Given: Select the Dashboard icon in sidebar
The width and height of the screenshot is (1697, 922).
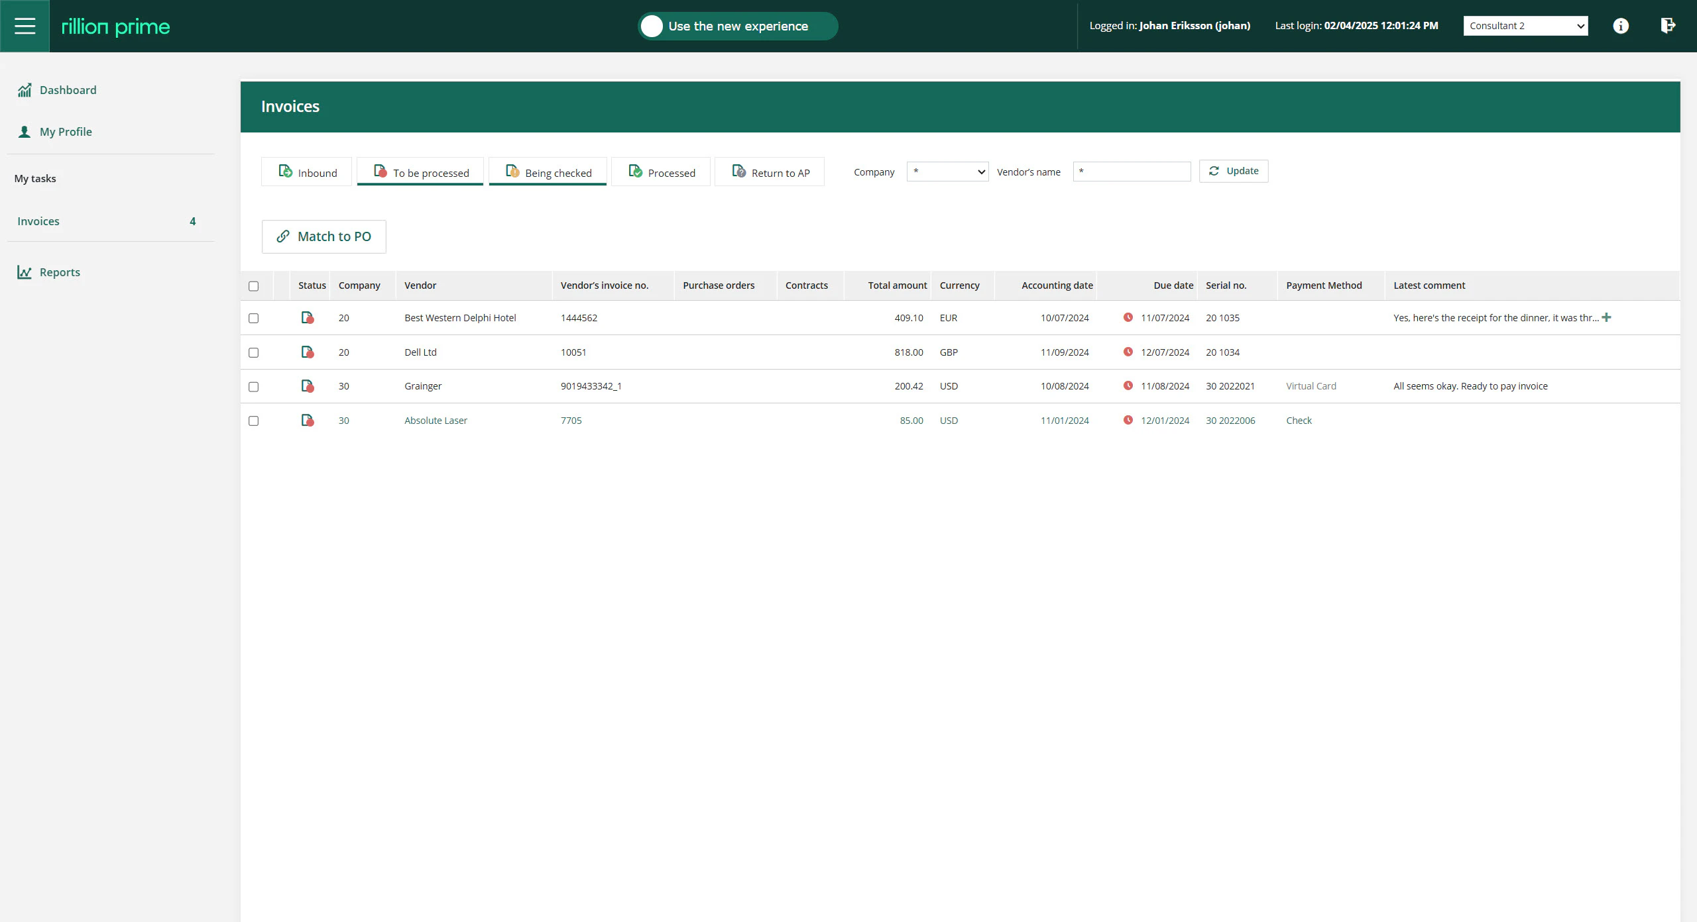Looking at the screenshot, I should pos(25,89).
